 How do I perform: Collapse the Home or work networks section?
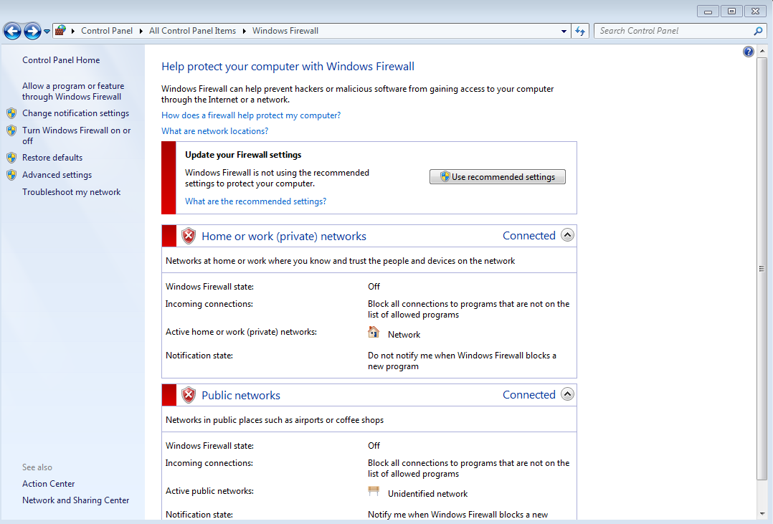(x=567, y=235)
